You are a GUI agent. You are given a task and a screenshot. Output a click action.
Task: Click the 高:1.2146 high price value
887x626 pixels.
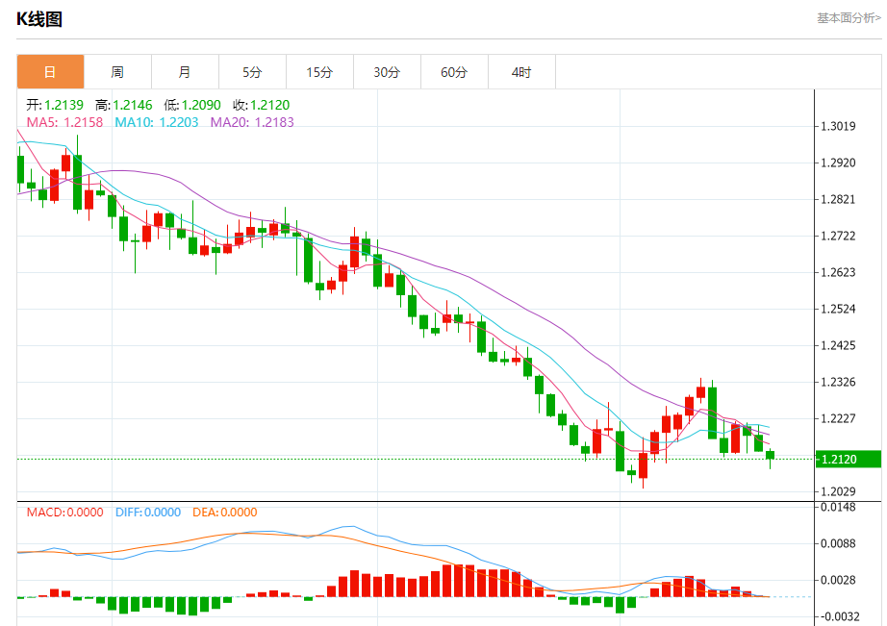point(124,105)
